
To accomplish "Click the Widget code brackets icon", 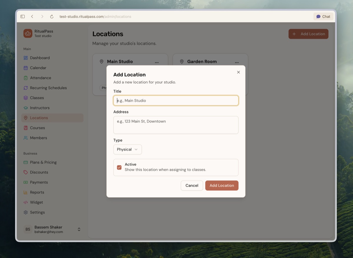I will pyautogui.click(x=26, y=202).
